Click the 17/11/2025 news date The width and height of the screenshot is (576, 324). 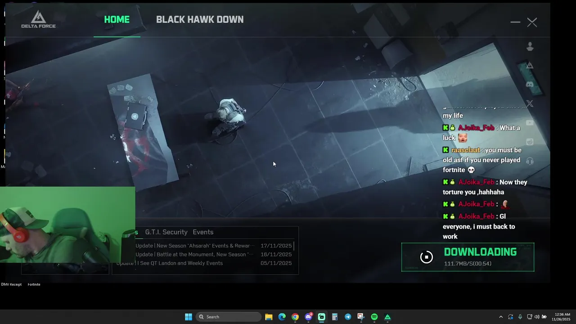click(276, 246)
